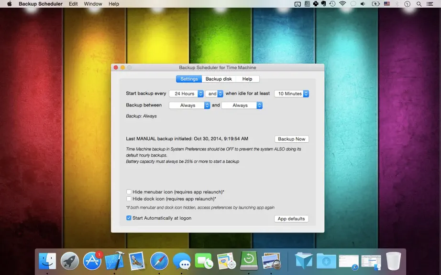Screen dimensions: 441x275
Task: Open the 10 Minutes idle dropdown
Action: (x=292, y=94)
